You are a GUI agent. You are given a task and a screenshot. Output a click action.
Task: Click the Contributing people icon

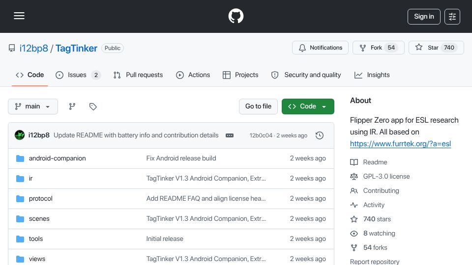[354, 191]
